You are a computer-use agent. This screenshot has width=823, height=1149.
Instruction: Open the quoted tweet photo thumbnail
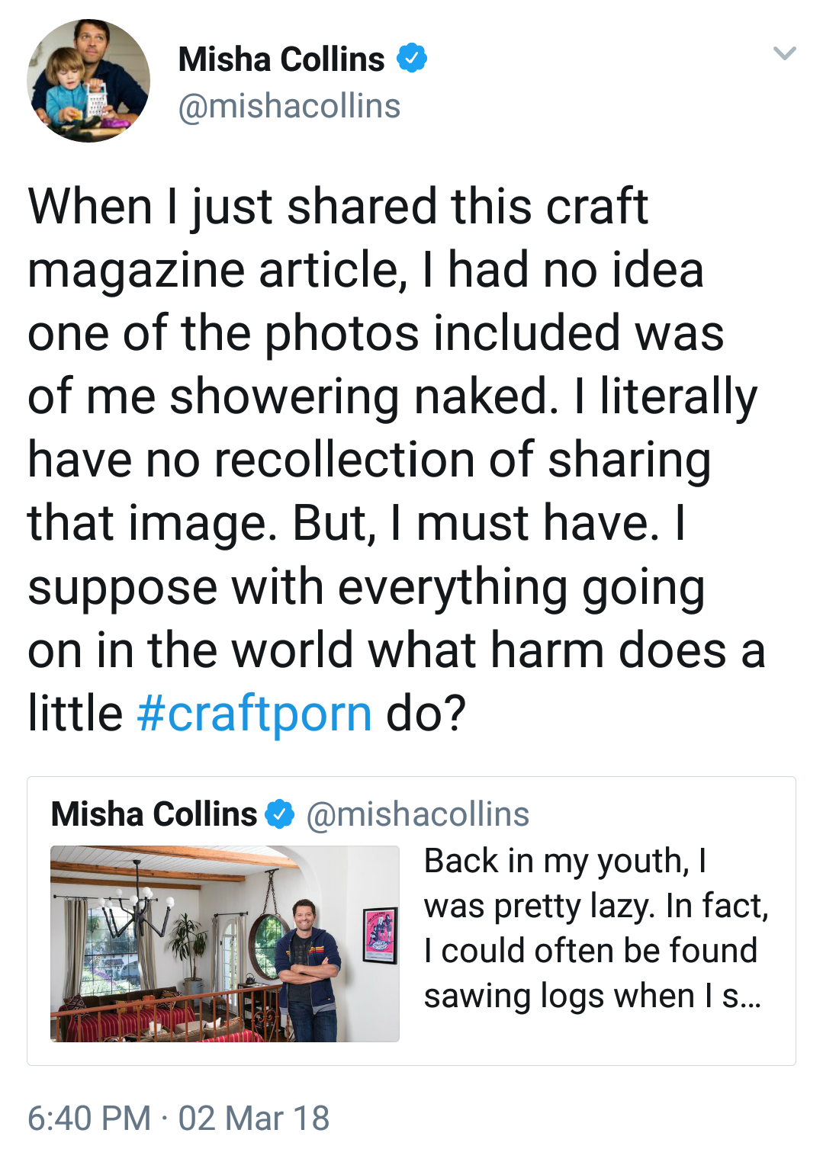click(225, 944)
